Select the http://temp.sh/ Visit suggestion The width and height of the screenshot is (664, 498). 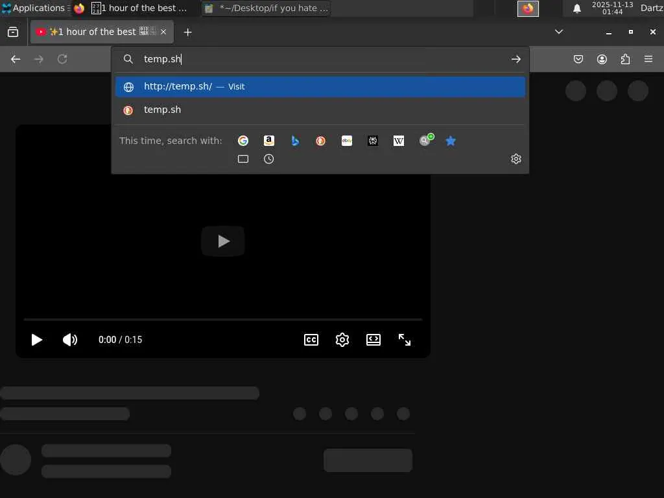pos(320,86)
